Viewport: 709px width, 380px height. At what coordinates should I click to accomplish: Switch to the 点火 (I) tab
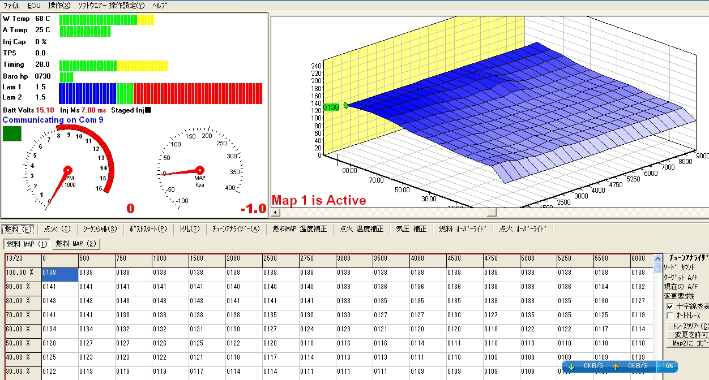[x=57, y=229]
